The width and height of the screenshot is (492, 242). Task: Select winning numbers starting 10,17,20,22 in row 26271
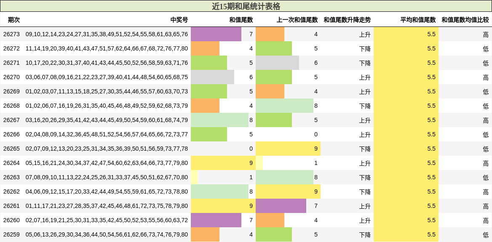tap(107, 63)
